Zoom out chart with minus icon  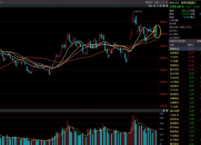pos(164,6)
